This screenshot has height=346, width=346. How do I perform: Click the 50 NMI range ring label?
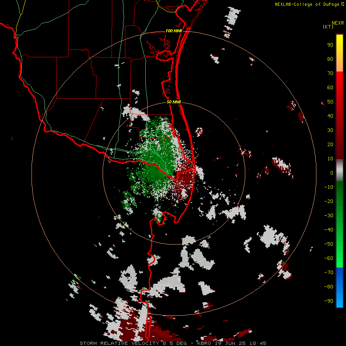point(174,102)
